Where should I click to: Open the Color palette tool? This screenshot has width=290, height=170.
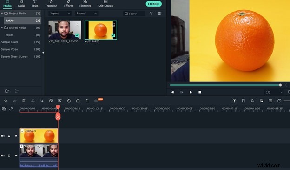pyautogui.click(x=51, y=101)
